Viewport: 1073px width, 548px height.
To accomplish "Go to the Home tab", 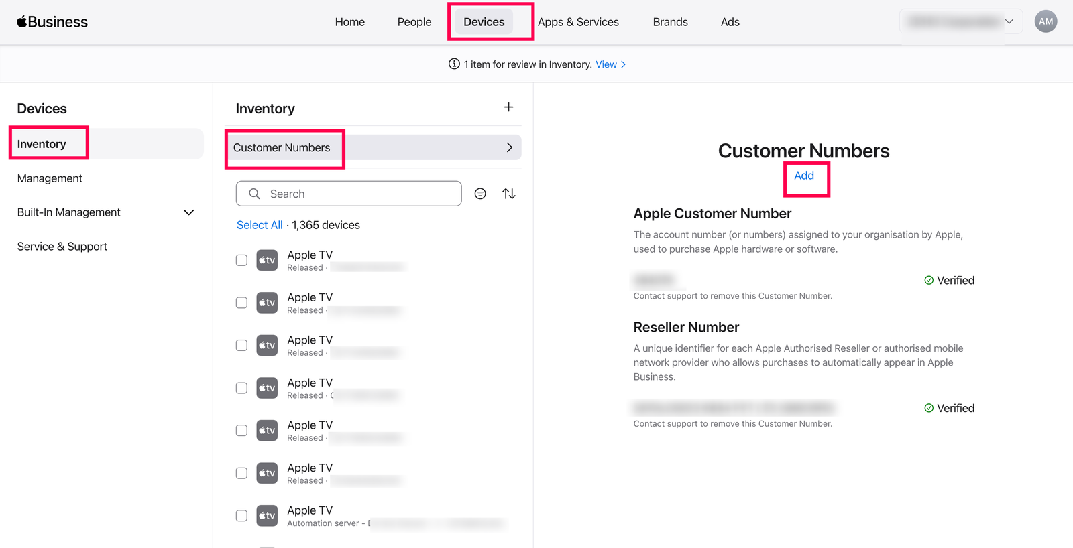I will tap(350, 22).
